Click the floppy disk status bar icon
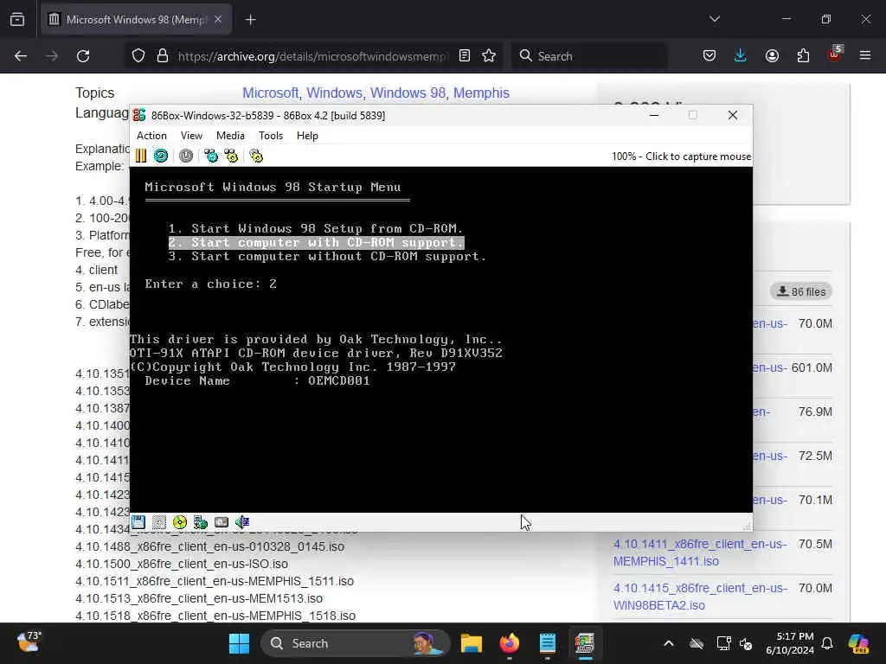Viewport: 886px width, 664px height. point(138,522)
